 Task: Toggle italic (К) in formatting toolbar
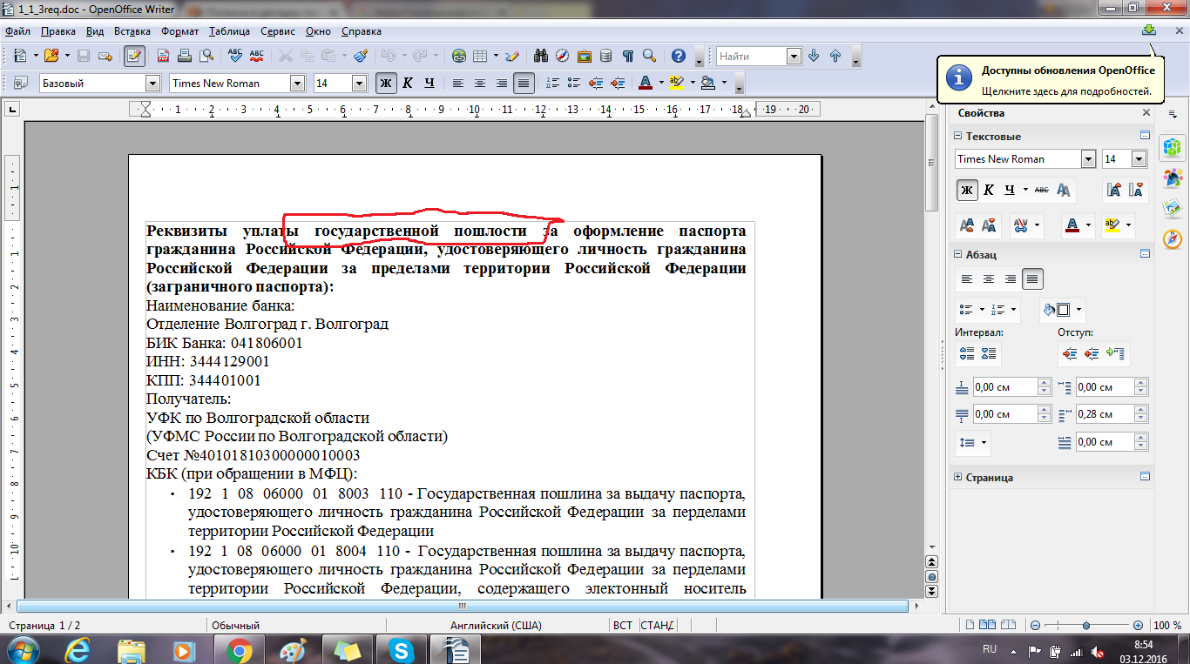pyautogui.click(x=407, y=84)
